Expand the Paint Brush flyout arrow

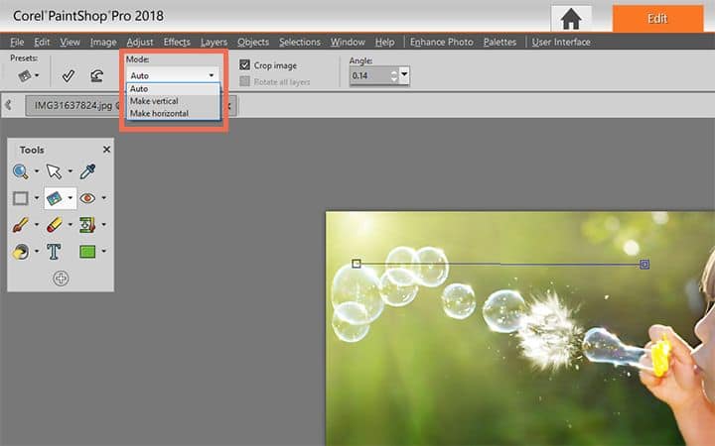[x=37, y=224]
